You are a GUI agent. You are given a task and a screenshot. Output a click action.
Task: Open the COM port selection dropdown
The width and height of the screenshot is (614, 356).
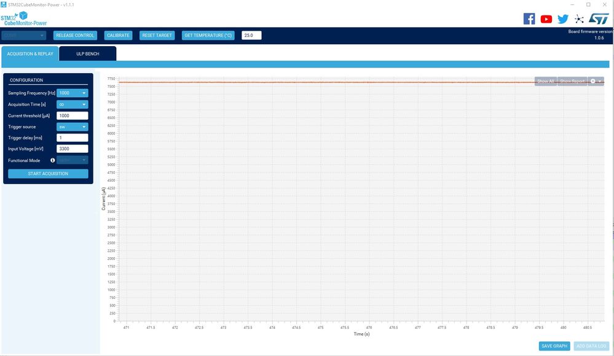[24, 35]
